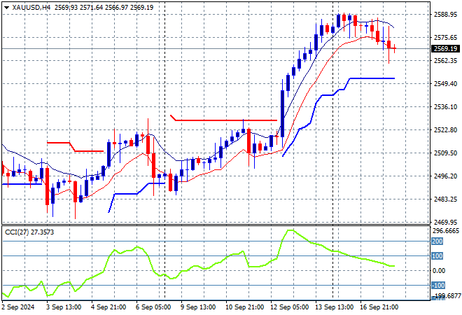Viewport: 462px width, 315px height.
Task: Click the 2469.95 price axis label
Action: (x=446, y=222)
